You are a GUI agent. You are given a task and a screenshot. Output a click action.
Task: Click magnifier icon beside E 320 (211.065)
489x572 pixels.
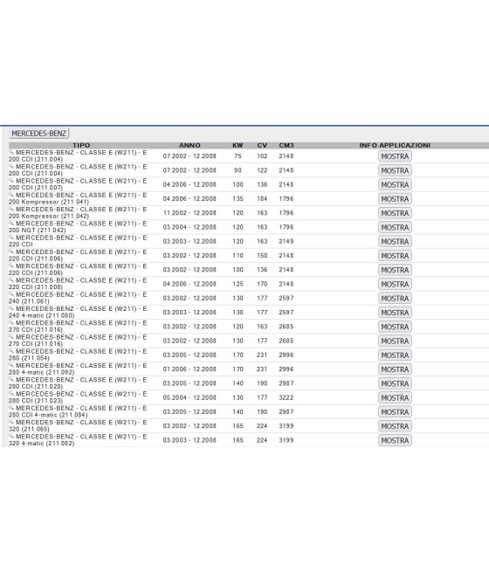pos(11,422)
